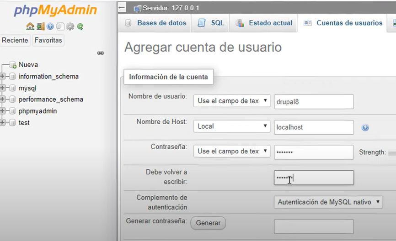Open the phpMyAdmin home icon
Image resolution: width=396 pixels, height=241 pixels.
[x=30, y=26]
